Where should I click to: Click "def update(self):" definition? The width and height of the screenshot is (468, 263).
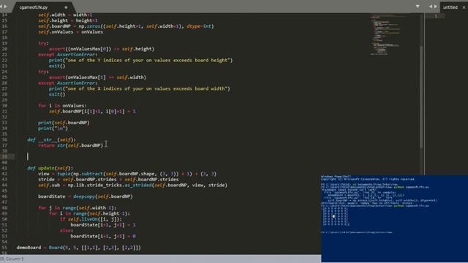pyautogui.click(x=50, y=167)
